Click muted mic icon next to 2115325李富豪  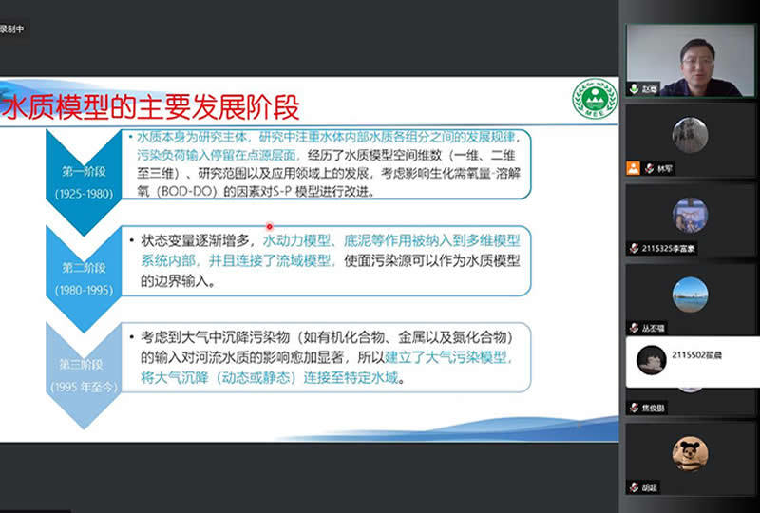coord(634,248)
